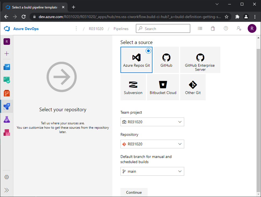261x197 pixels.
Task: Select GitHub as the source
Action: click(x=166, y=60)
